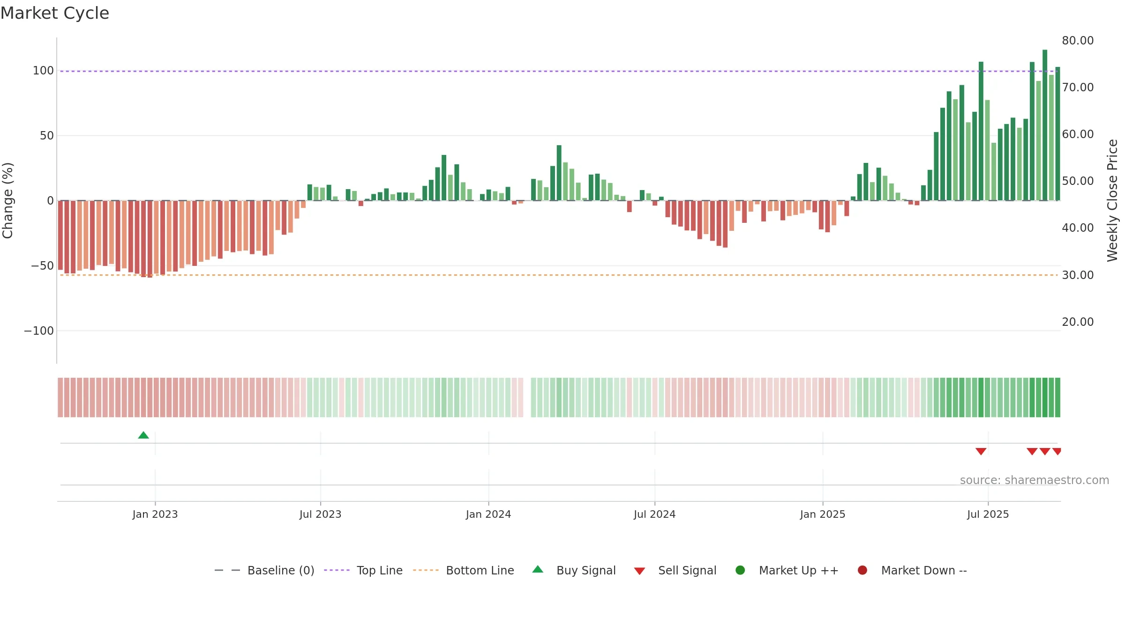
Task: Click the Weekly Close Price axis title
Action: tap(1112, 200)
